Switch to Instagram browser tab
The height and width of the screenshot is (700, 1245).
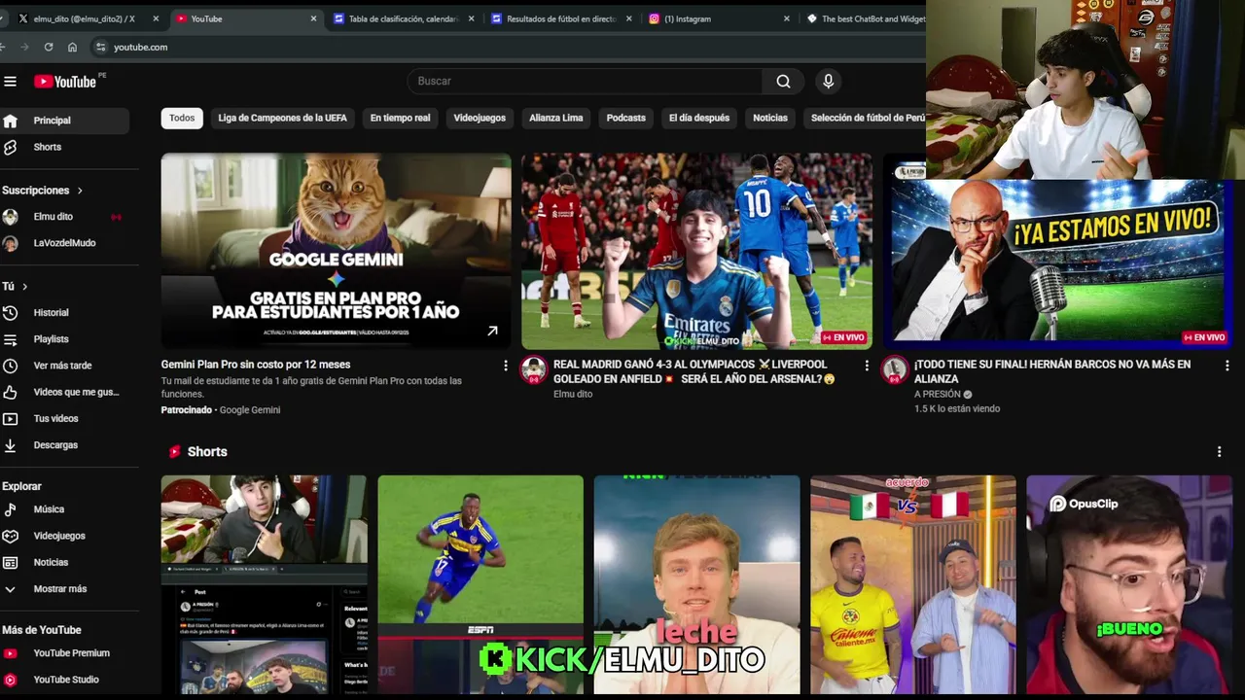718,18
